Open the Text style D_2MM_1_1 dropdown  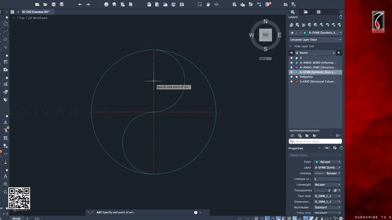click(x=327, y=196)
